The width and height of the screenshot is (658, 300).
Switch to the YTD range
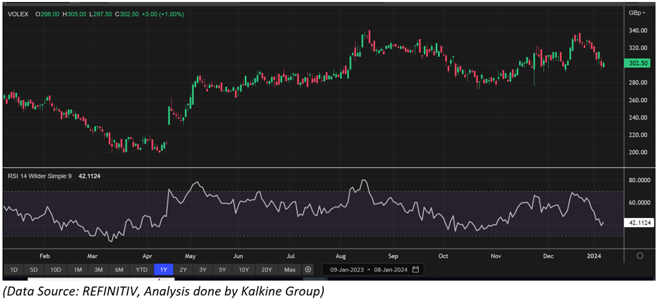[x=141, y=269]
